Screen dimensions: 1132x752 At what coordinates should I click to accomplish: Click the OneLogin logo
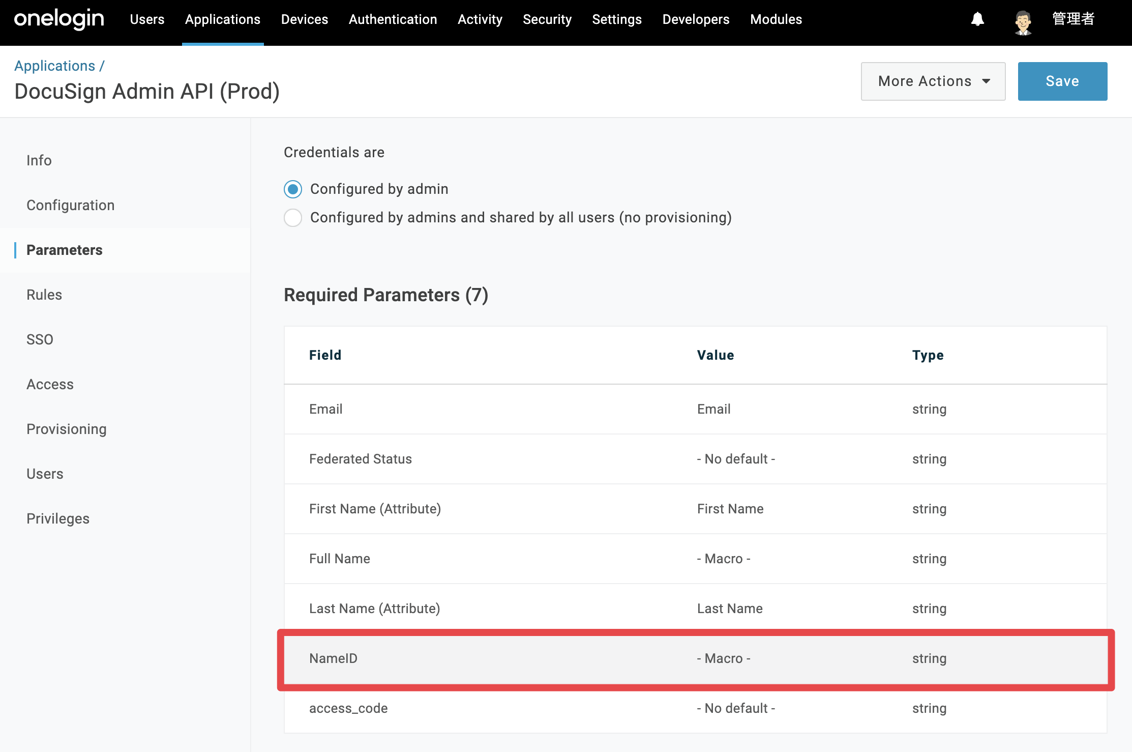[x=59, y=19]
